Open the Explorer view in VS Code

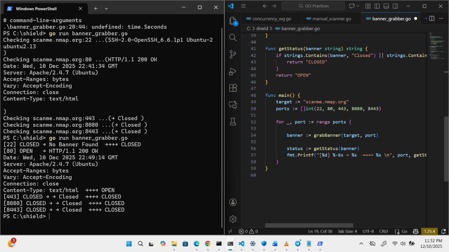pos(232,20)
